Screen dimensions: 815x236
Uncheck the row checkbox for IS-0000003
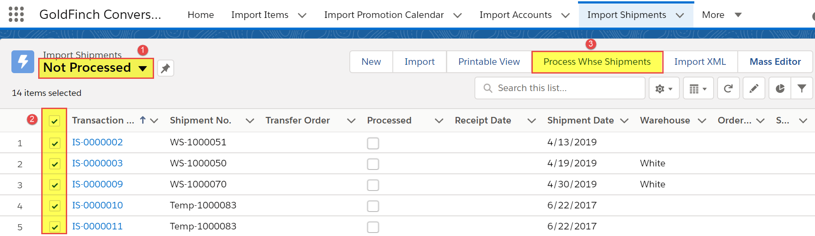(54, 164)
